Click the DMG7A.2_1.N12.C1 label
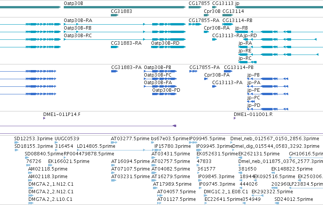The width and height of the screenshot is (323, 205). 51,185
